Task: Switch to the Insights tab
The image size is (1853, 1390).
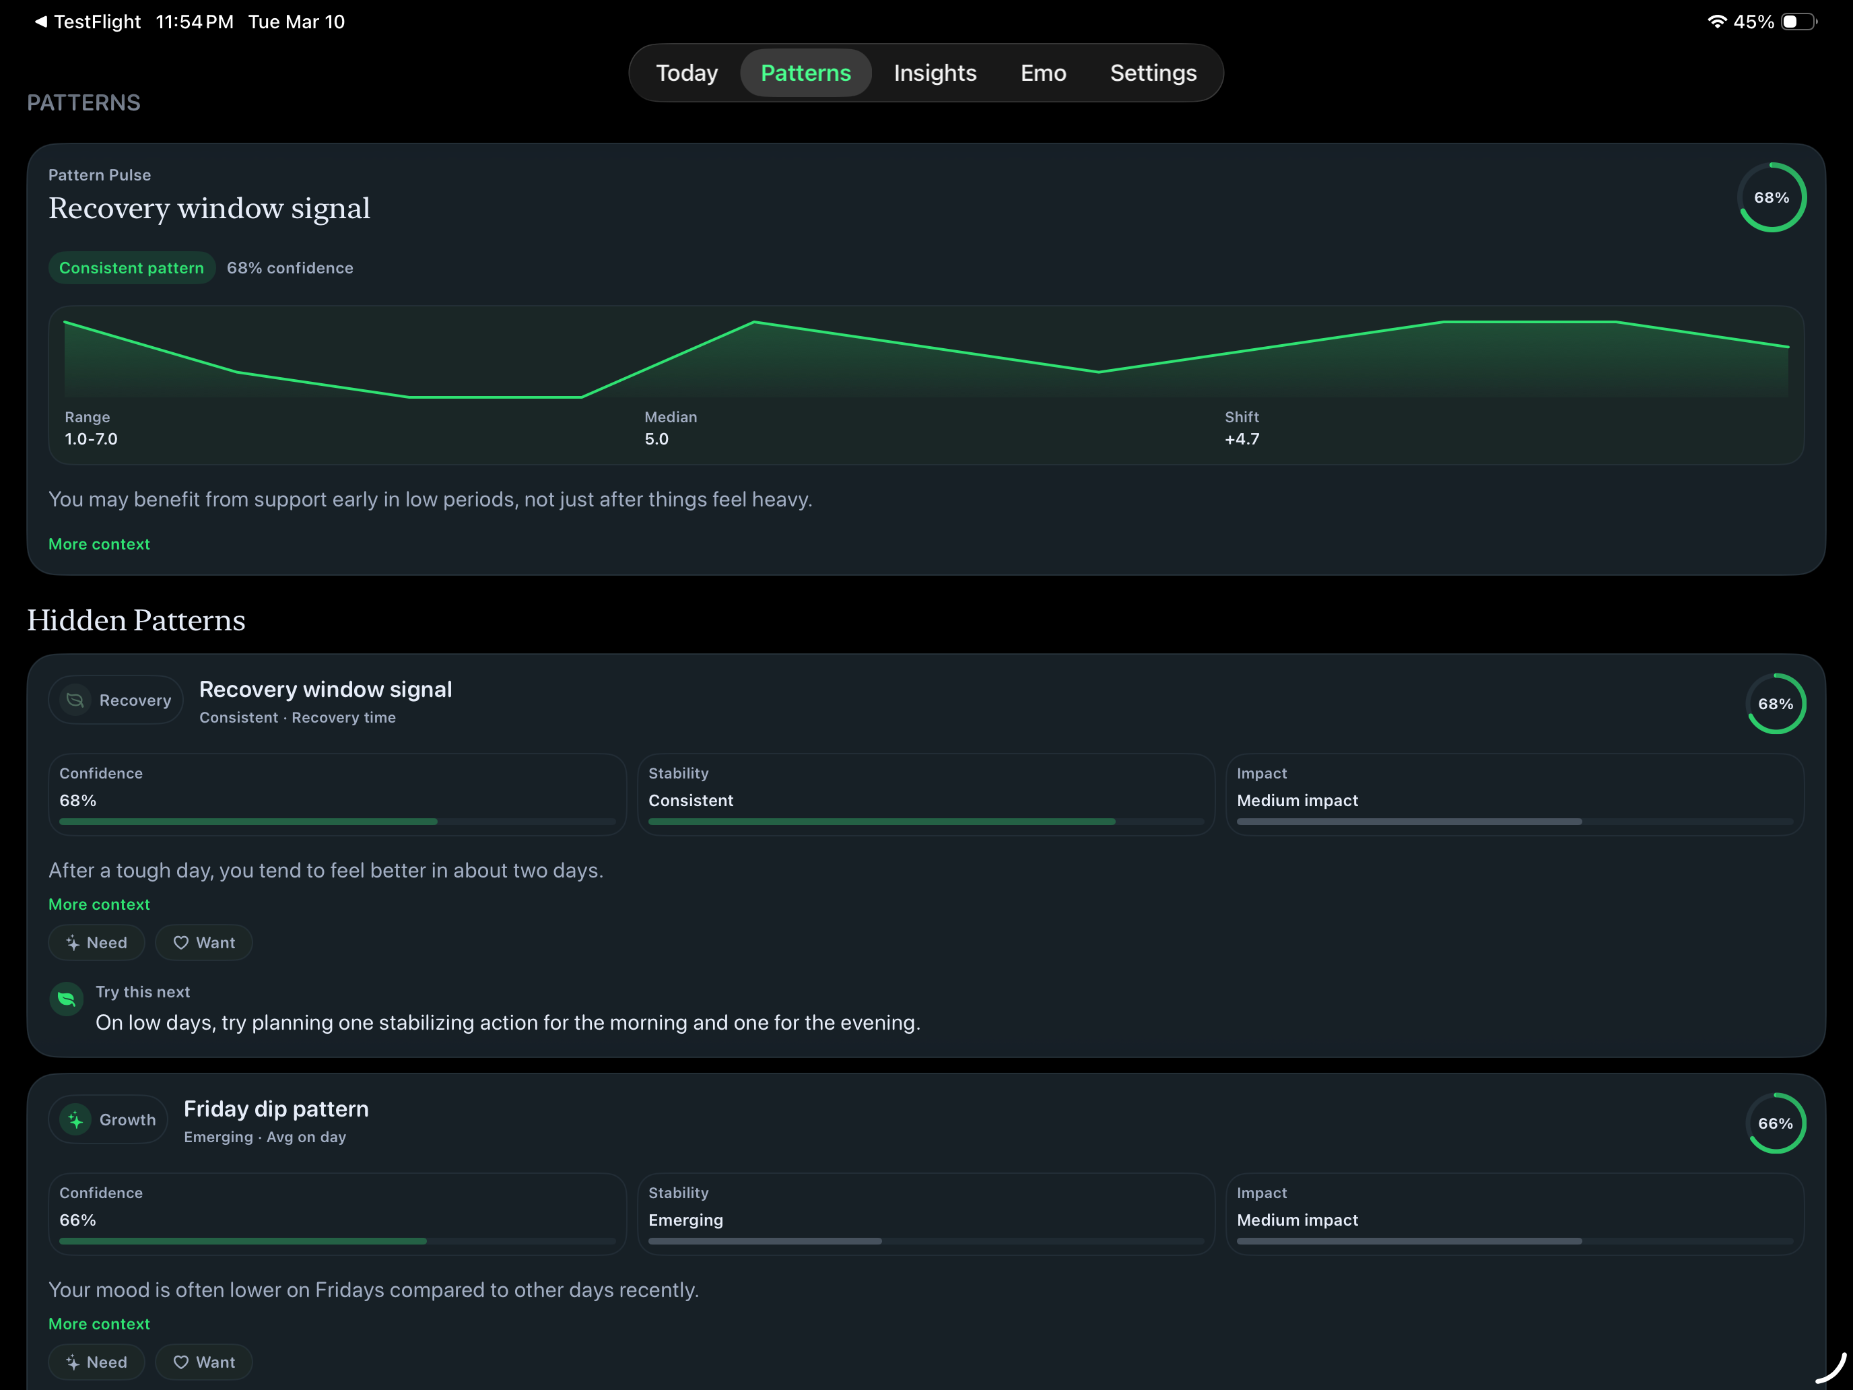Action: coord(935,73)
